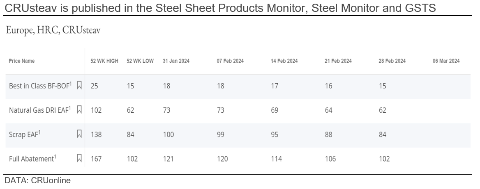Click the 06 Mar 2024 column header

(x=446, y=61)
